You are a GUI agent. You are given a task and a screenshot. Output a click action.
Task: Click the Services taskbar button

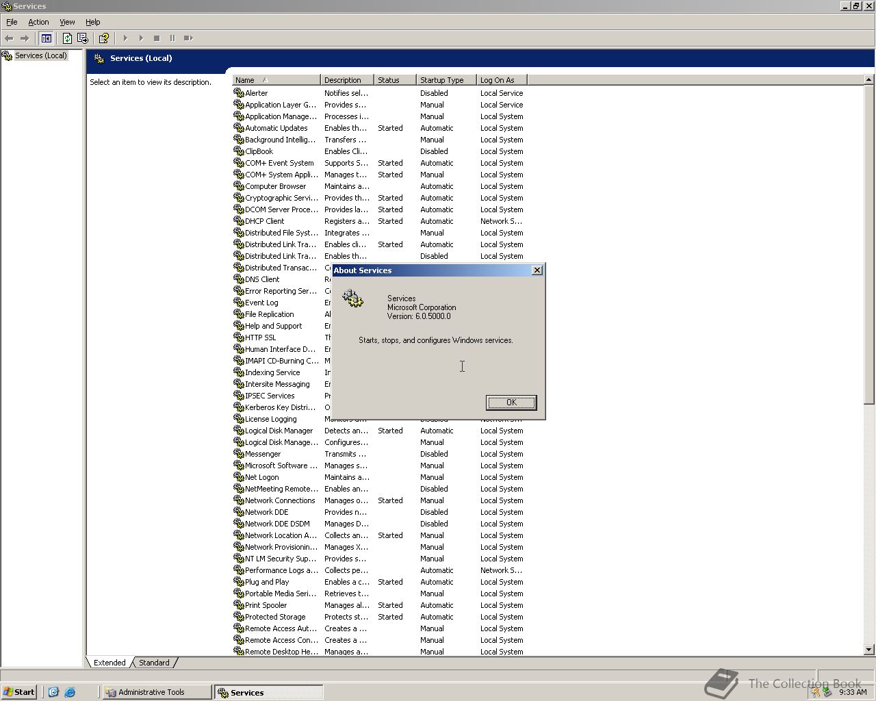(x=268, y=692)
